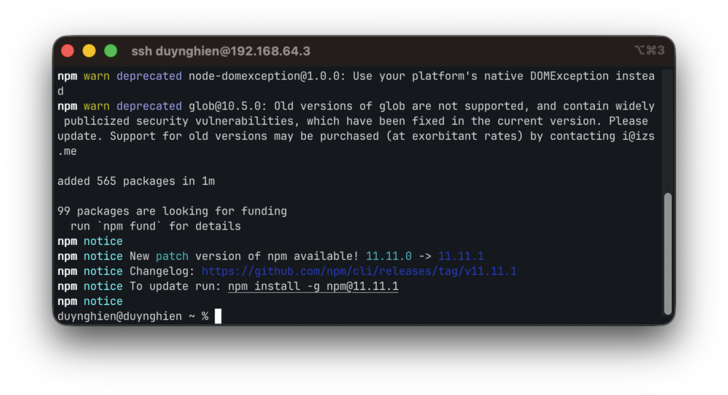Click the block cursor at the prompt

[218, 316]
